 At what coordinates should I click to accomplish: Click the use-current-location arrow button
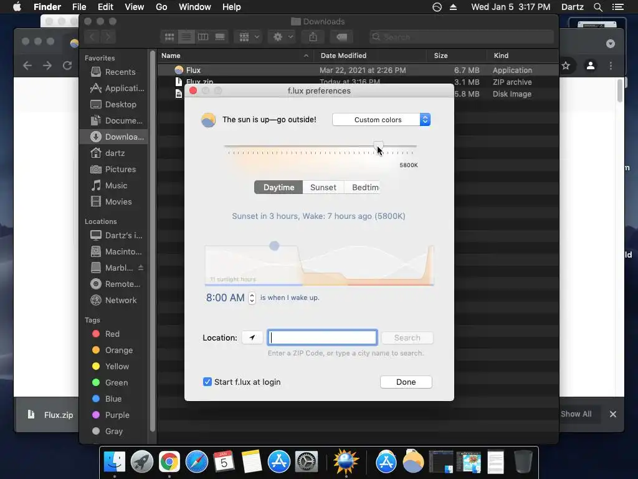coord(252,337)
